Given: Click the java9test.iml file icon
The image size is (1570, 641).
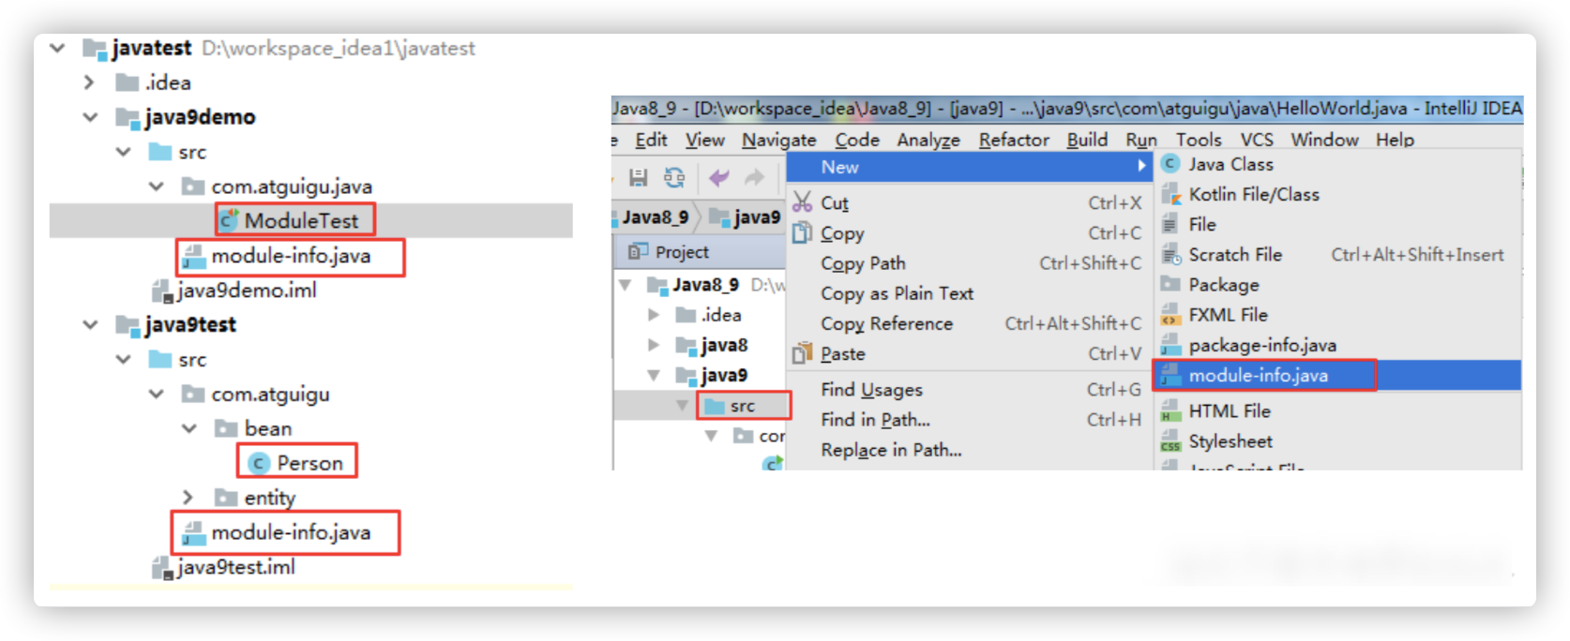Looking at the screenshot, I should 163,567.
